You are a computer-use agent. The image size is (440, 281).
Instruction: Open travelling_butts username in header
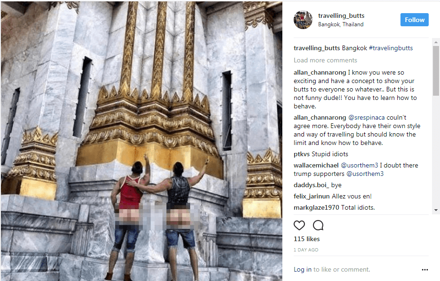coord(341,15)
